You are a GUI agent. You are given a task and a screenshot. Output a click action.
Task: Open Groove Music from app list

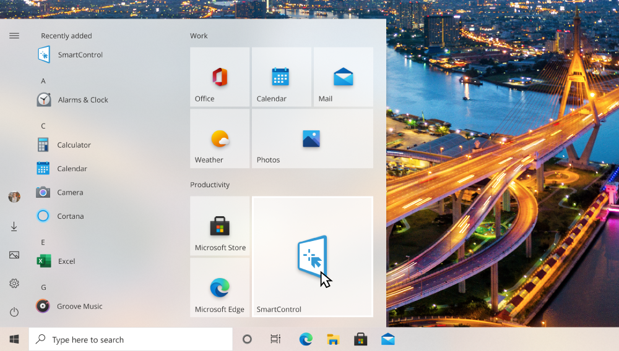69,306
